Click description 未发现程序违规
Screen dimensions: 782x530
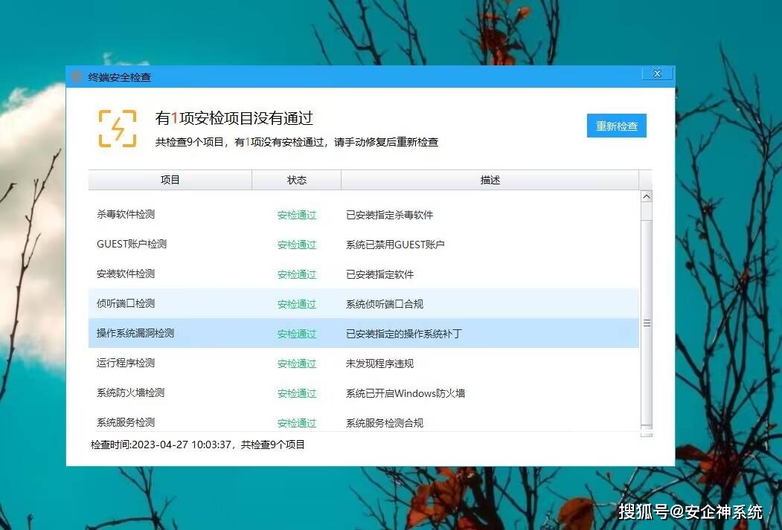(379, 363)
